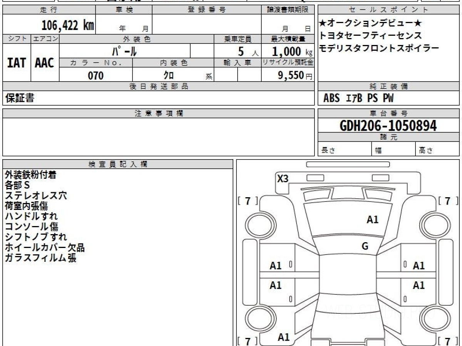Viewport: 462px width, 346px height.
Task: Select the seating capacity 5 人
Action: pos(248,51)
